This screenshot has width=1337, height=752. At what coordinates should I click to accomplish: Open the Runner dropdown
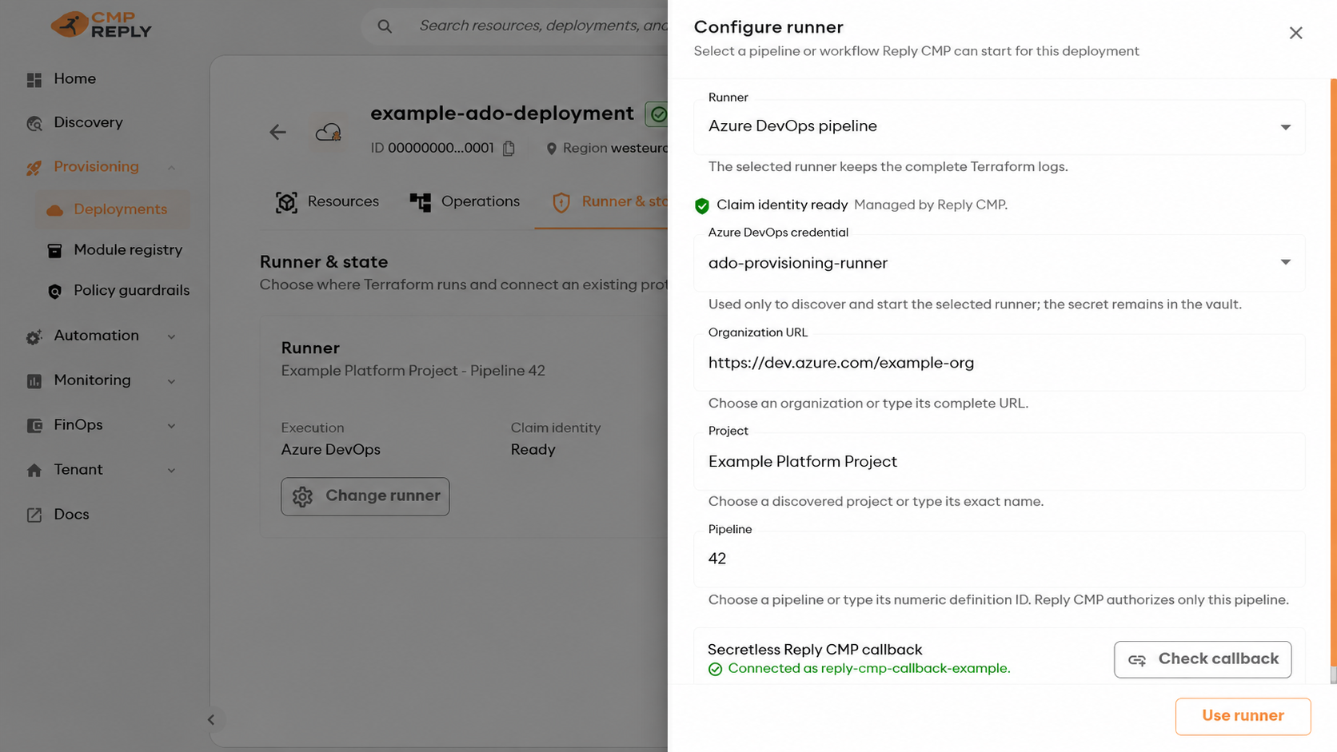(x=1000, y=127)
